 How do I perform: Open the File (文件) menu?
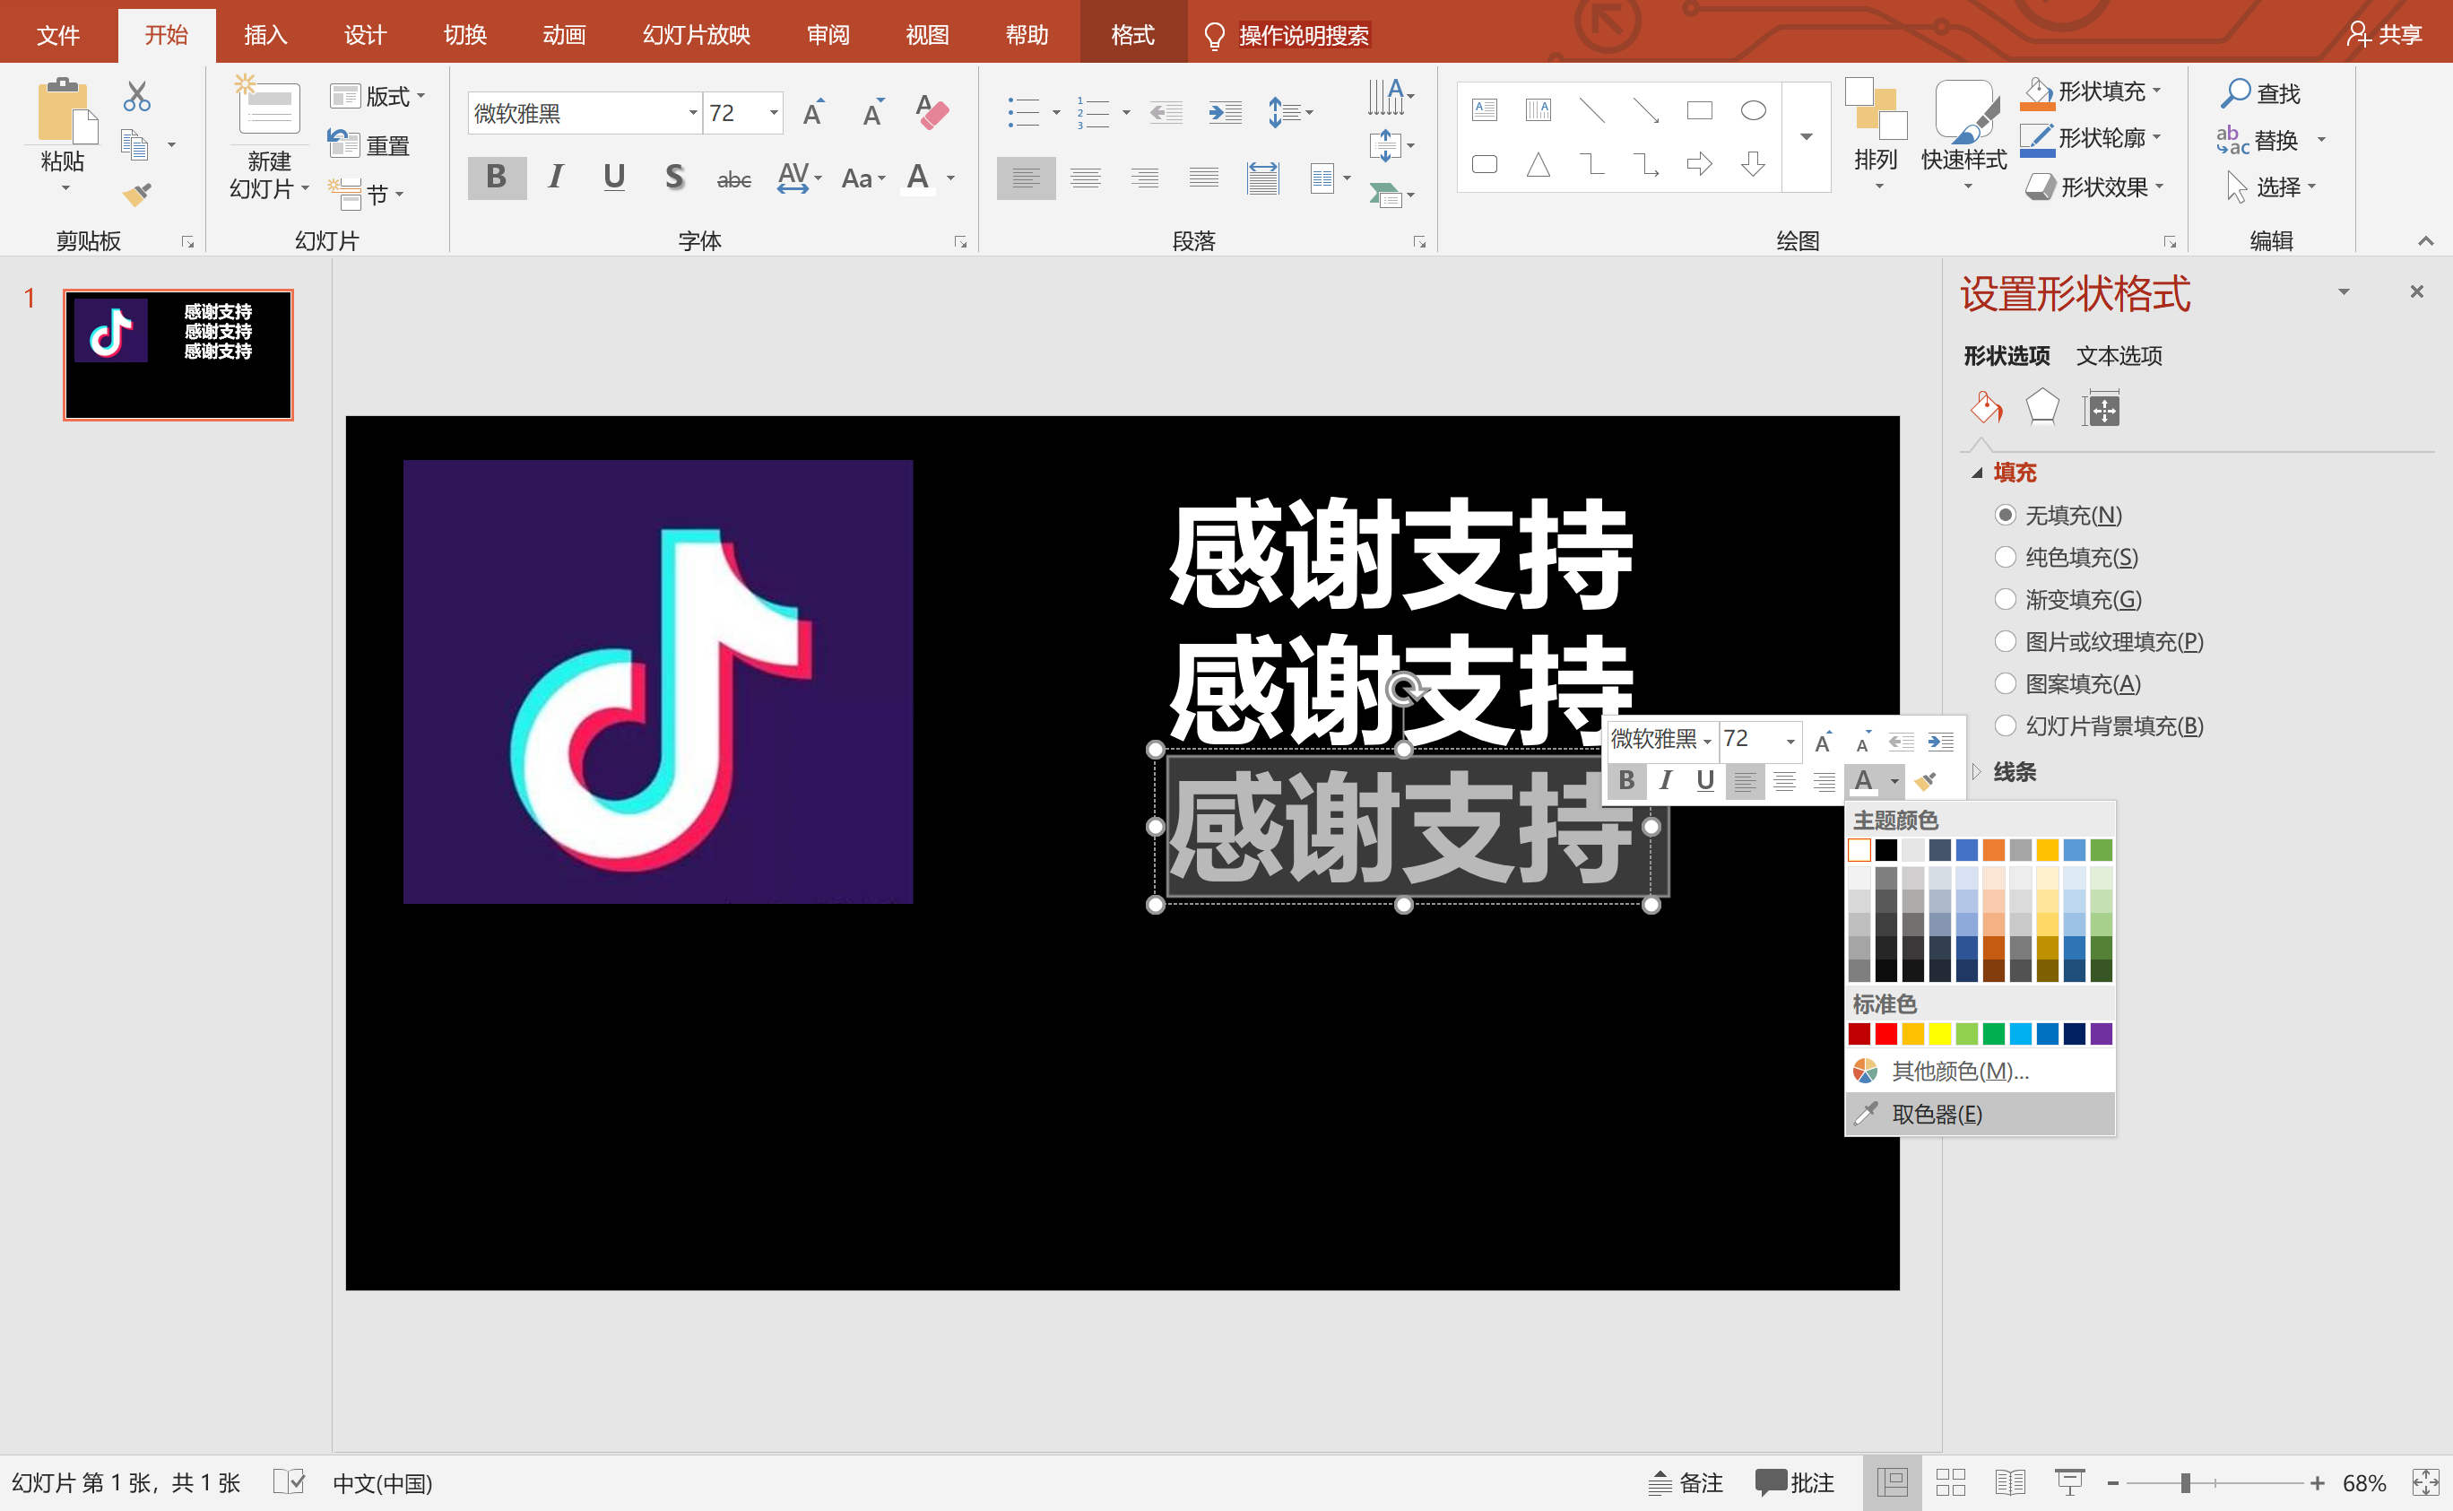point(58,35)
